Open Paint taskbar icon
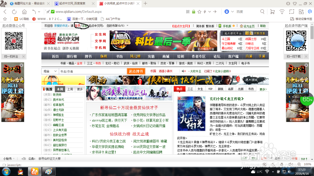Screen dimensions: 314x176 (49, 172)
